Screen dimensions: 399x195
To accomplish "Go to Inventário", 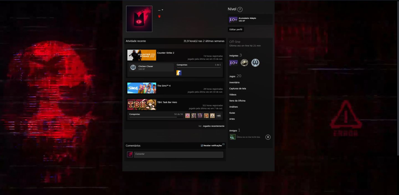I will pyautogui.click(x=234, y=82).
